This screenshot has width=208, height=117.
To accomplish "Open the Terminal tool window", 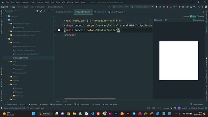I will click(44, 105).
